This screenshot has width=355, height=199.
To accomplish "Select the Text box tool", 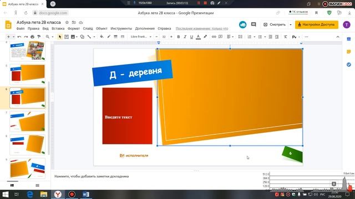I will pos(67,37).
